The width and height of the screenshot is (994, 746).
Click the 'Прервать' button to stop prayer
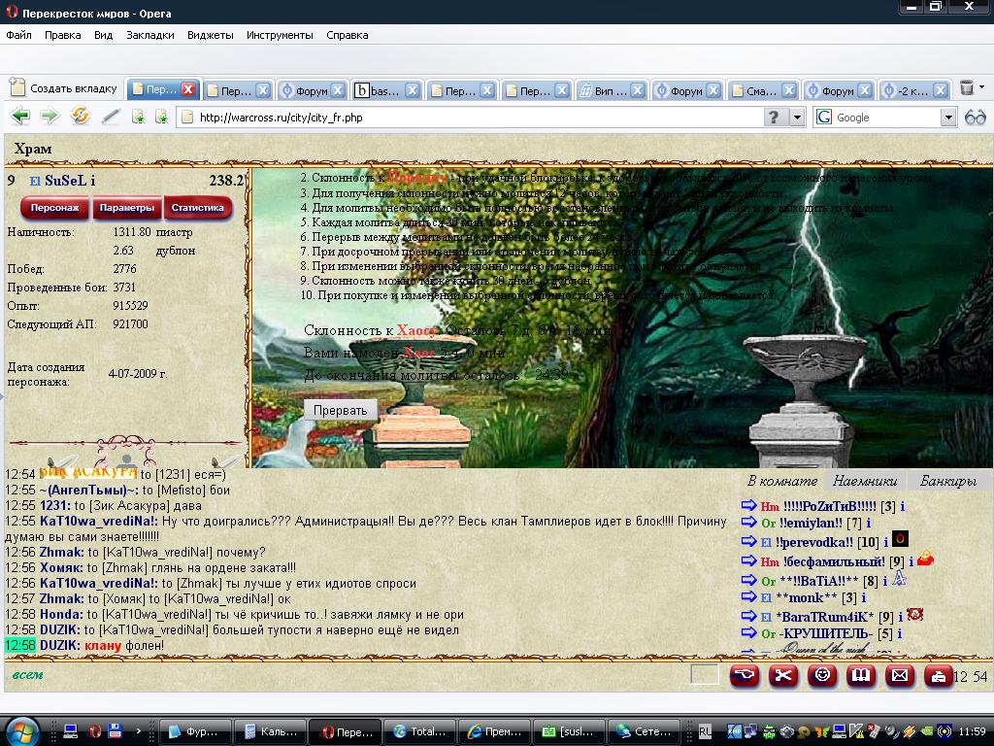pos(341,411)
